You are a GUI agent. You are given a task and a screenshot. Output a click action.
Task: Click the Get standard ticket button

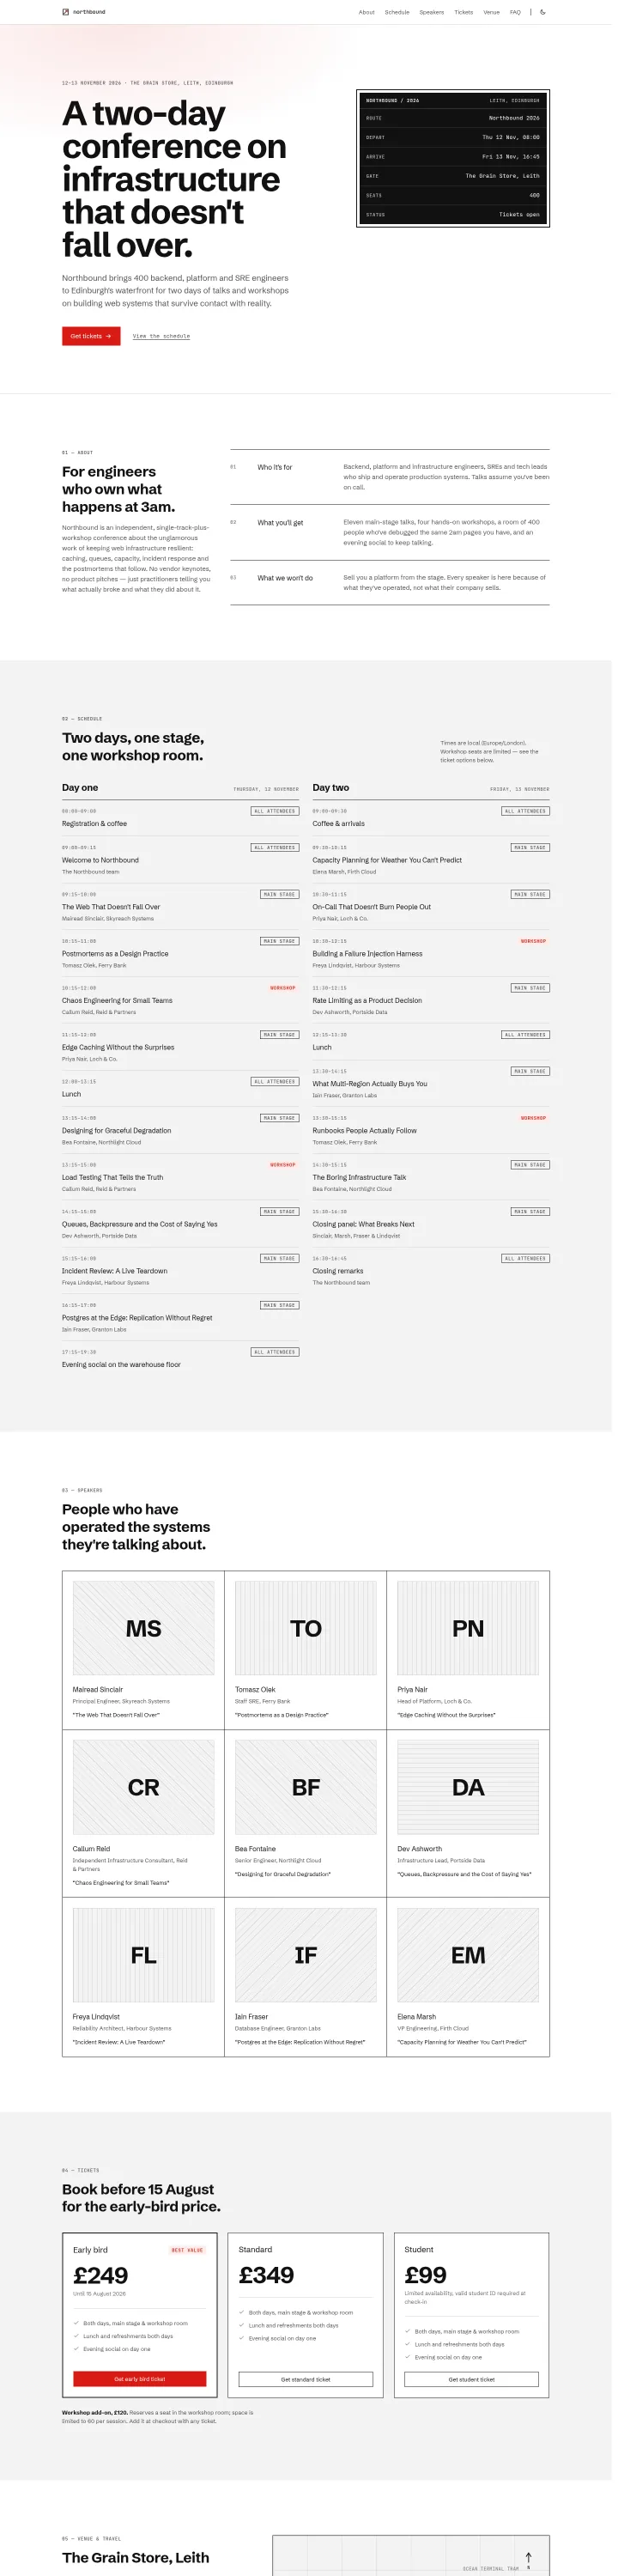[x=306, y=2379]
